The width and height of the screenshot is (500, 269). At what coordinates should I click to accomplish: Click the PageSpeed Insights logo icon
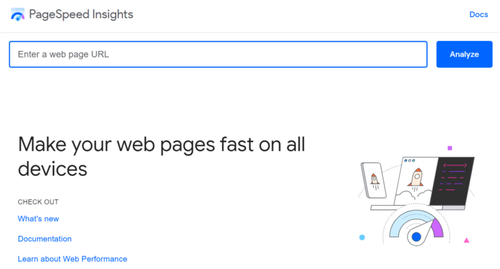[18, 14]
